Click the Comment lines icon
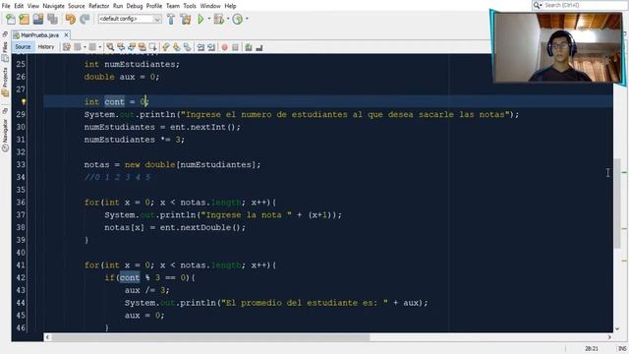The image size is (629, 354). 249,47
